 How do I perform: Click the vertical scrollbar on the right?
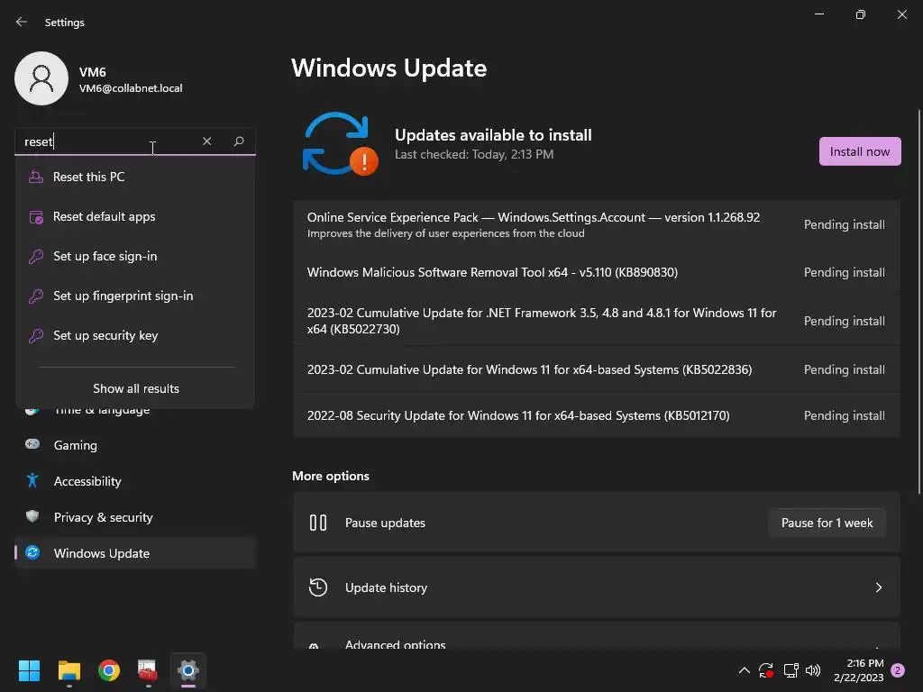click(x=918, y=302)
